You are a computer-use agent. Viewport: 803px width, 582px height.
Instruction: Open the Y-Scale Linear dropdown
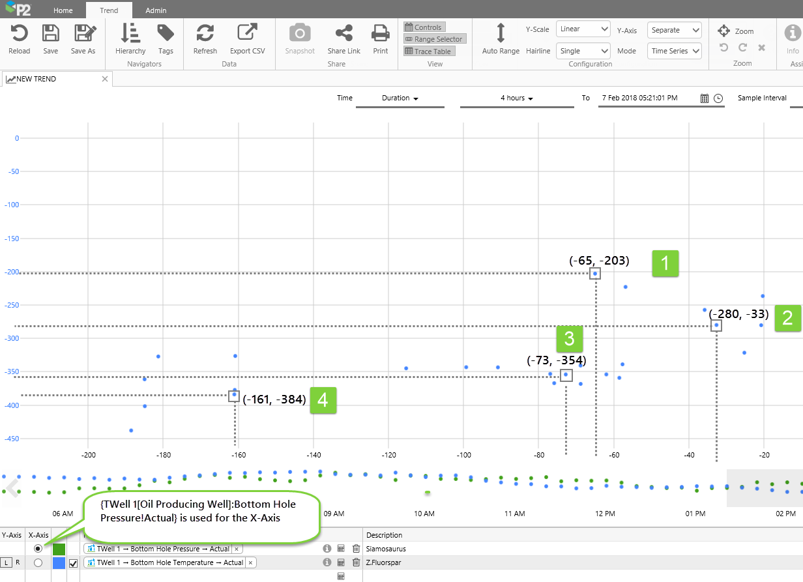tap(583, 29)
